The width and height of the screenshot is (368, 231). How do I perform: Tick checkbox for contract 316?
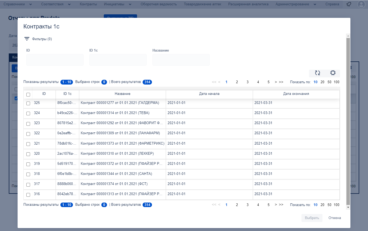tap(28, 195)
